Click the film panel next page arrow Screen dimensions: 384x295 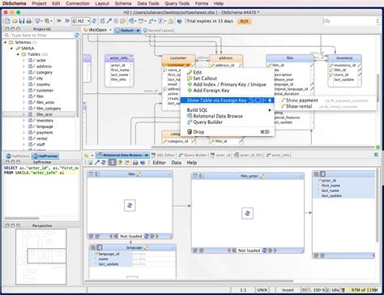[x=152, y=236]
